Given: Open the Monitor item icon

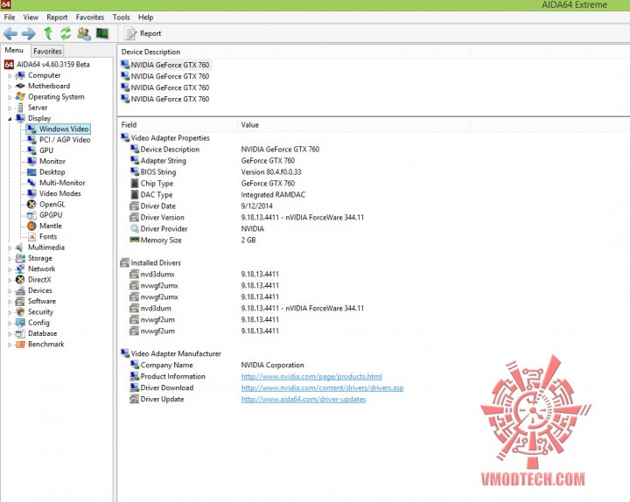Looking at the screenshot, I should click(x=31, y=161).
